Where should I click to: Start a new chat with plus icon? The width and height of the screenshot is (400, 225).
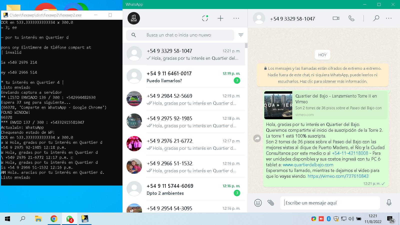click(x=220, y=18)
